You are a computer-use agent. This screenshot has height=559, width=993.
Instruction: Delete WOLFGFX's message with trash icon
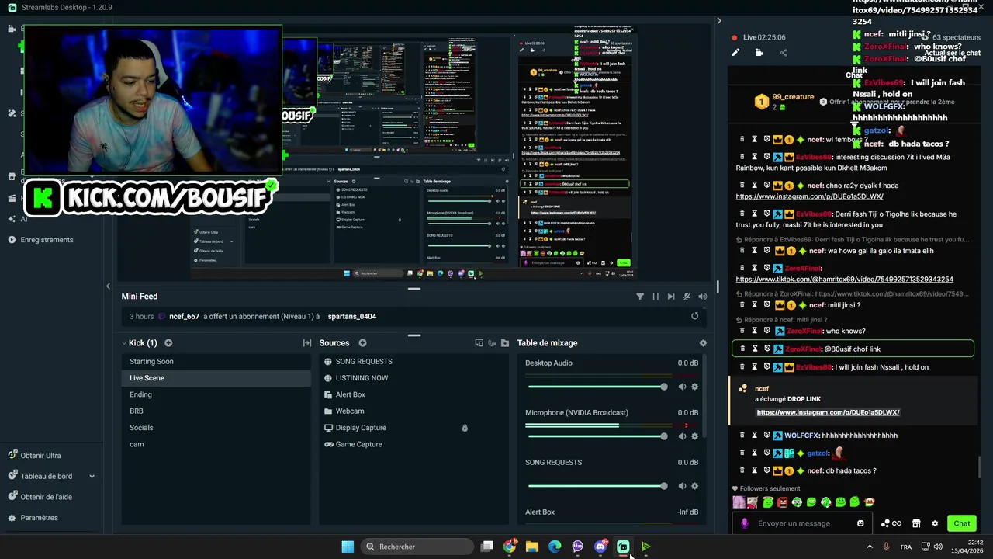coord(742,436)
